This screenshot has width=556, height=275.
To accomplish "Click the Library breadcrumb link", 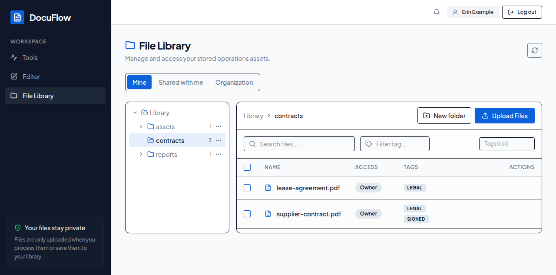I will point(253,116).
